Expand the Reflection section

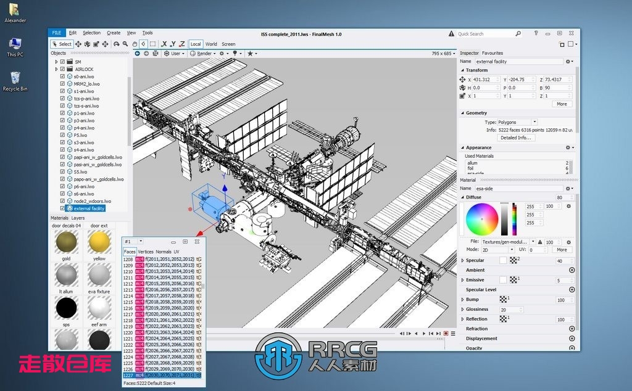[462, 319]
